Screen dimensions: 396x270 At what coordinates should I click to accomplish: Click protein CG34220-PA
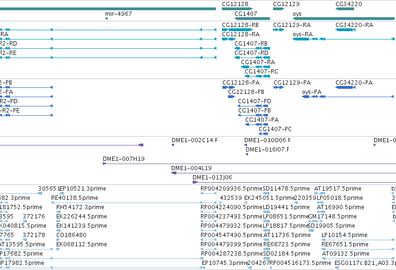click(x=345, y=87)
